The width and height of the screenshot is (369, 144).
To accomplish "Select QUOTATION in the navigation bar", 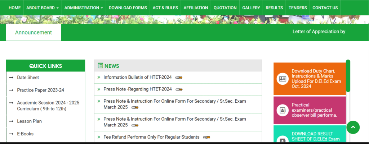I will click(225, 8).
